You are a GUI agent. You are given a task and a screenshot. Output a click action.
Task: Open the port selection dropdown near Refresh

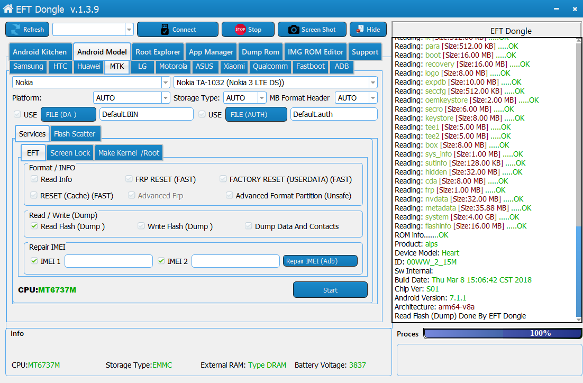click(129, 30)
